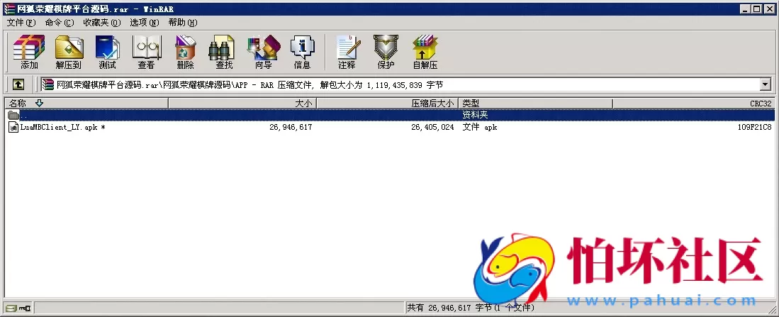Open the 查看 (View) toolbar tool
Screen dimensions: 779x317
click(146, 51)
